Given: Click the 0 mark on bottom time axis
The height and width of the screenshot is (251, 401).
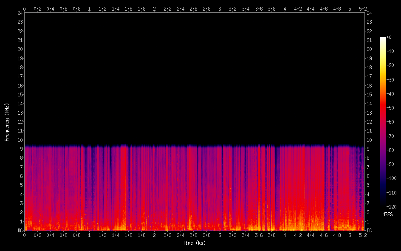Looking at the screenshot, I should 25,235.
